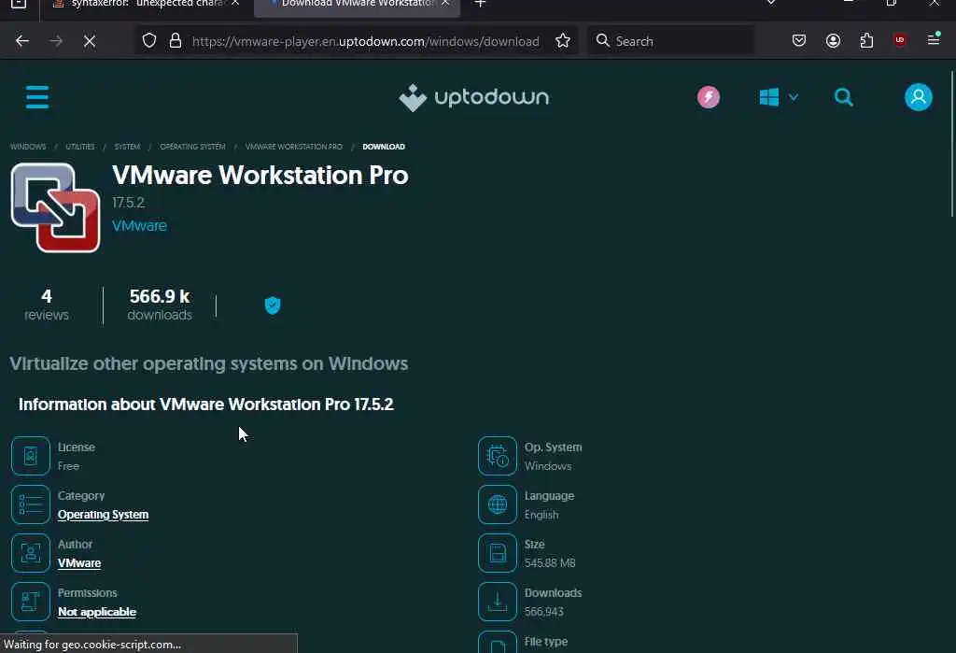The width and height of the screenshot is (956, 653).
Task: Open the Firefox account icon
Action: tap(833, 41)
